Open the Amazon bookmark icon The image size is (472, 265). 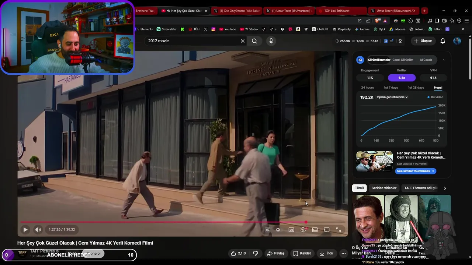[x=298, y=29]
